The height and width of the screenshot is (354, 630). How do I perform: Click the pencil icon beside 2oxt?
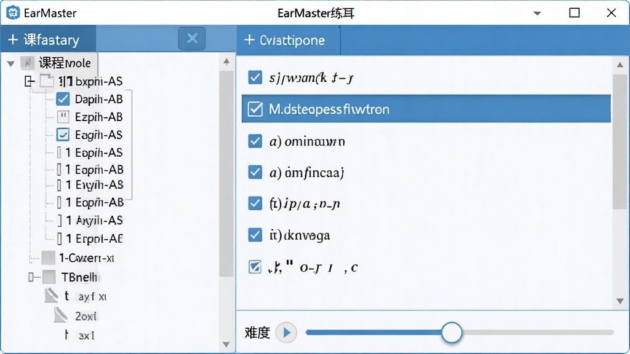coord(61,315)
